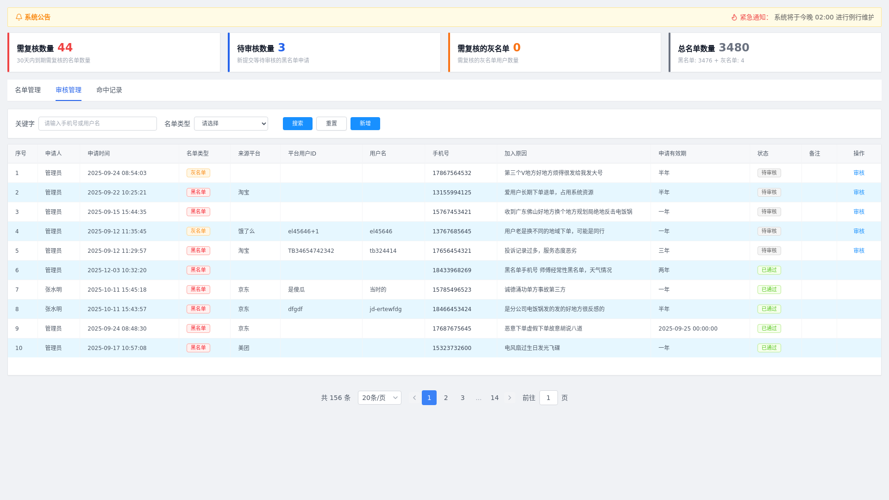Image resolution: width=889 pixels, height=500 pixels.
Task: Click the bell icon beside 系统公告
Action: pos(19,17)
